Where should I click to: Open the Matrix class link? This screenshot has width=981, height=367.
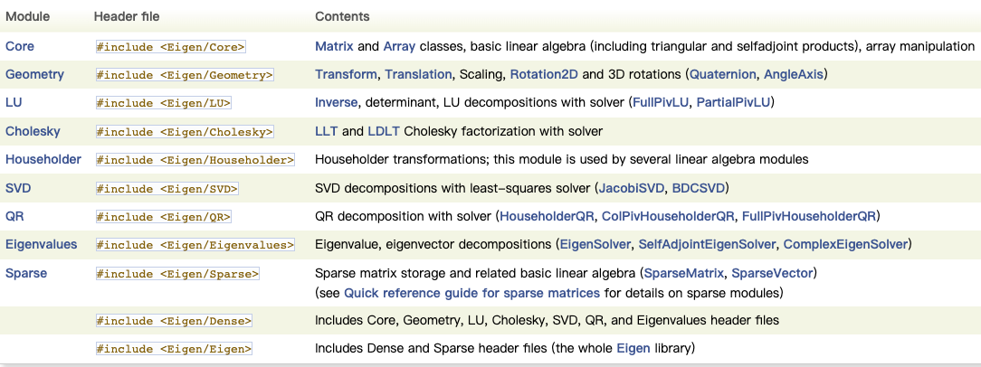coord(334,46)
